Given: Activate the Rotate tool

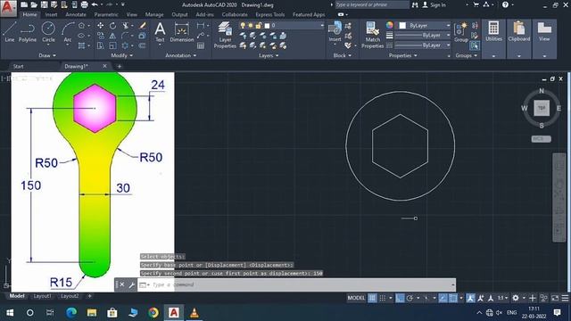Looking at the screenshot, I should point(113,26).
